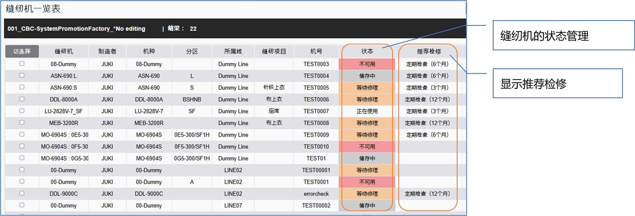The width and height of the screenshot is (635, 216).
Task: Open 定期检查（12个月）for TEST0006
Action: point(427,99)
